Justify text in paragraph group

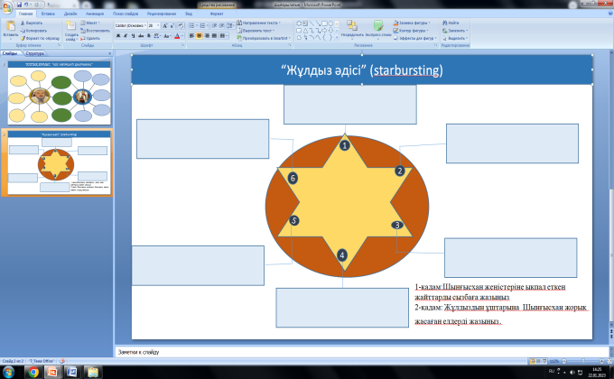tap(214, 36)
